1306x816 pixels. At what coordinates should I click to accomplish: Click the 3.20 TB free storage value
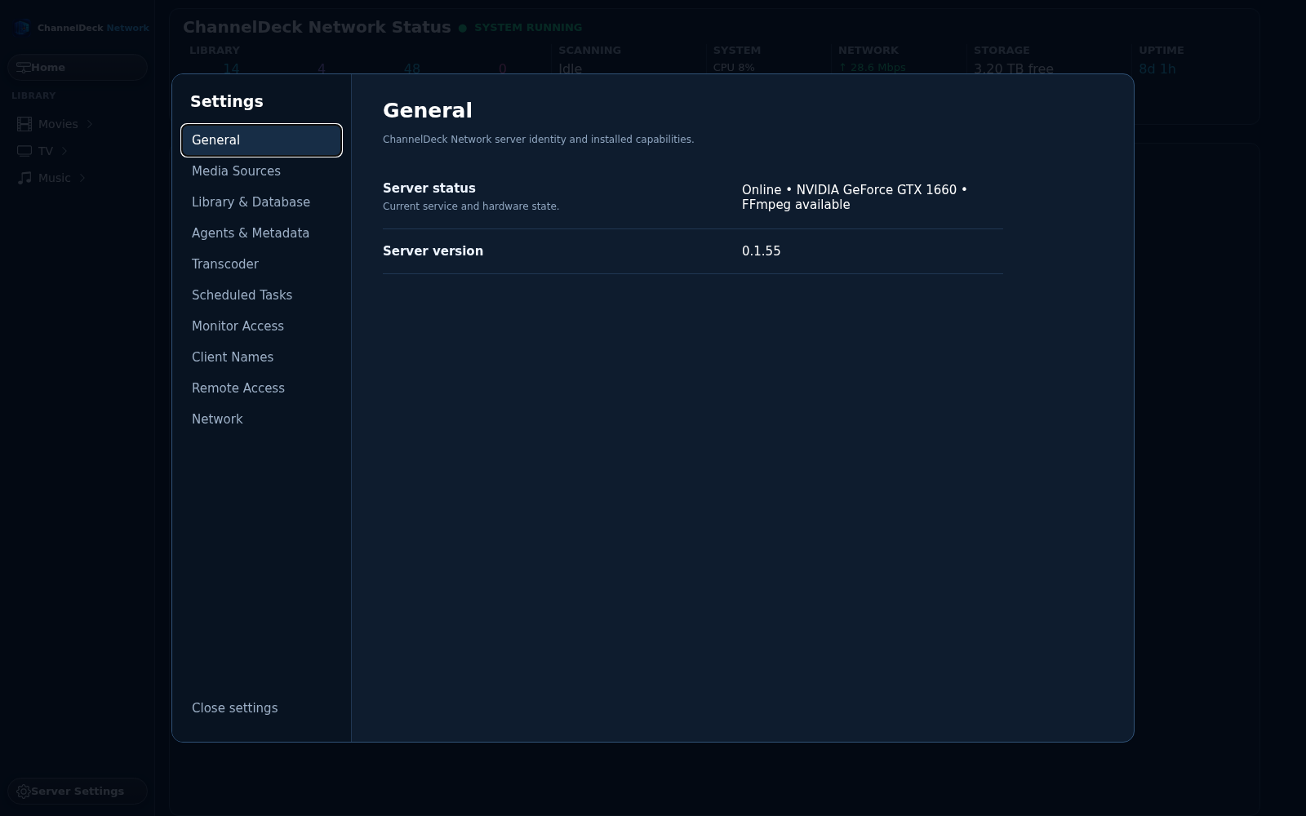1014,69
